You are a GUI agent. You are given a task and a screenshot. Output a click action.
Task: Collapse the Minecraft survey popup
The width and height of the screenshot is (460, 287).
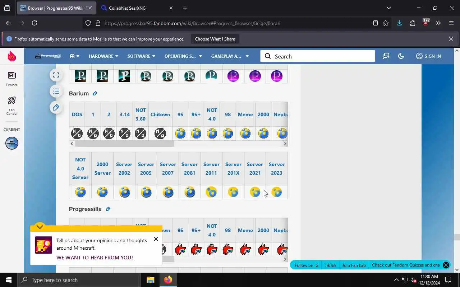pyautogui.click(x=40, y=227)
